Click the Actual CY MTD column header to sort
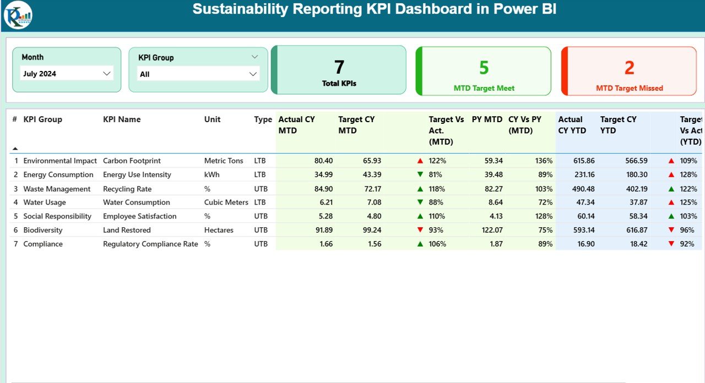 pyautogui.click(x=297, y=125)
